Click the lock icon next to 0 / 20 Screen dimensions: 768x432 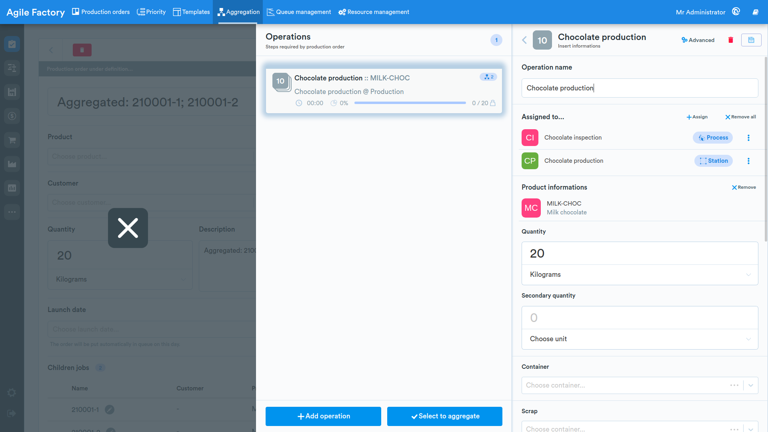(493, 103)
